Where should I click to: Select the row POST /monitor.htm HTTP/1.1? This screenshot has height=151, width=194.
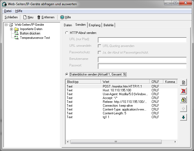pos(121,86)
